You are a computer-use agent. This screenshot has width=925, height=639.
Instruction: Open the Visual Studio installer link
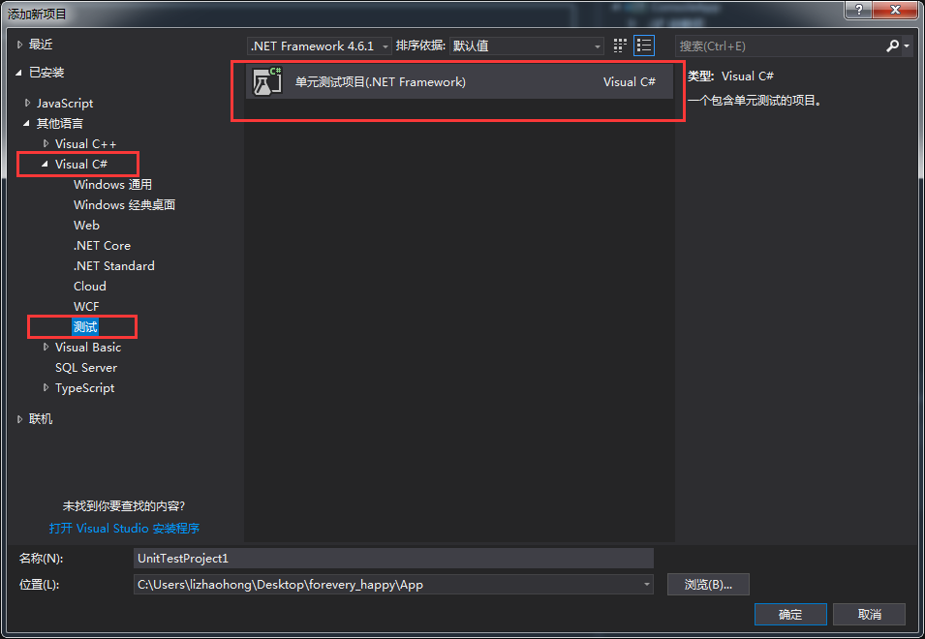click(x=125, y=529)
